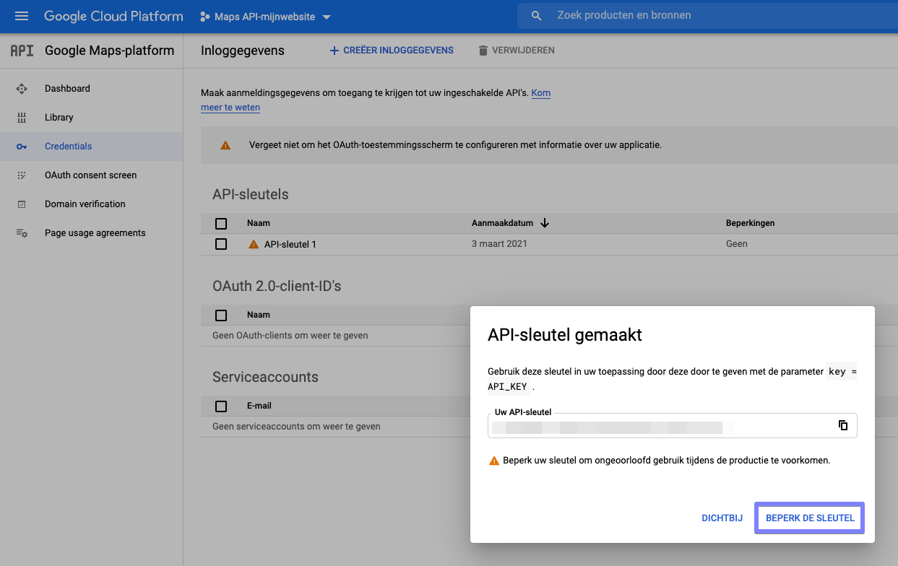Tick the API-sleutel 1 row checkbox
898x566 pixels.
click(x=221, y=244)
